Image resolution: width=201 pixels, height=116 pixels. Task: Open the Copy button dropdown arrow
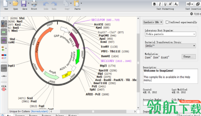tap(71, 3)
